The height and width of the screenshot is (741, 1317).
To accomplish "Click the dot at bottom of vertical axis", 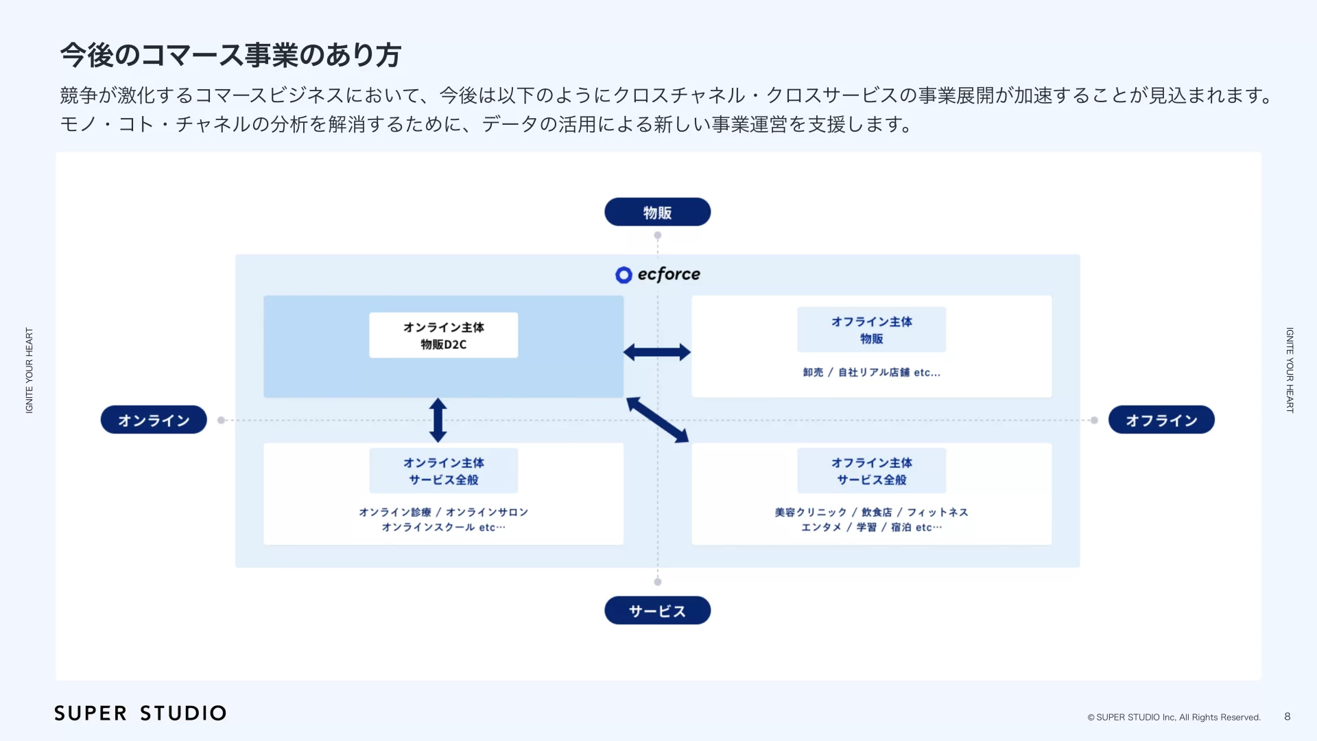I will pyautogui.click(x=658, y=582).
